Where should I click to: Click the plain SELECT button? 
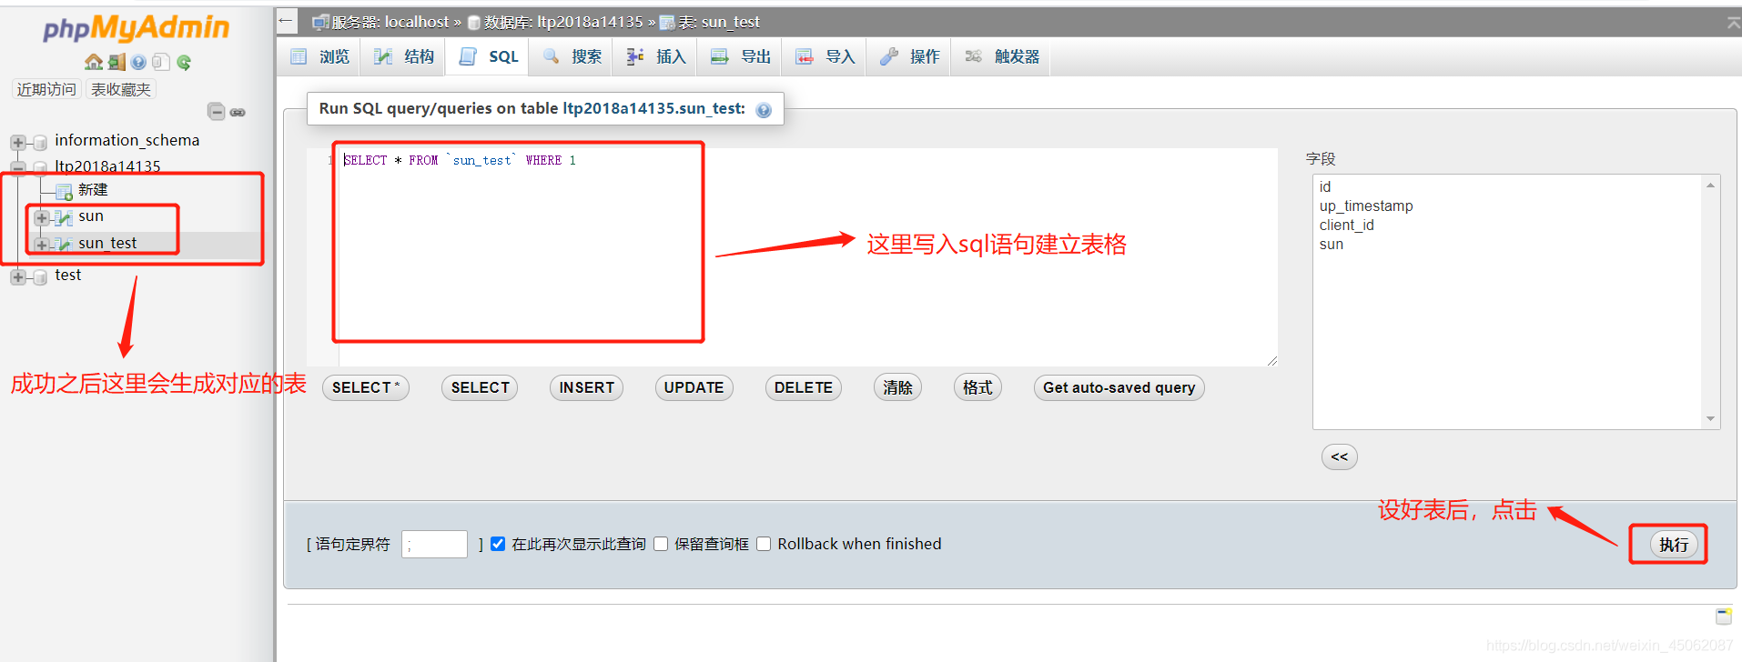(480, 387)
